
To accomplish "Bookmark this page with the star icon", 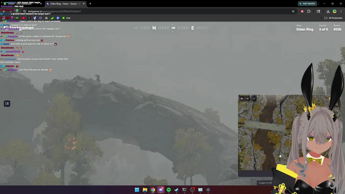I will point(293,11).
